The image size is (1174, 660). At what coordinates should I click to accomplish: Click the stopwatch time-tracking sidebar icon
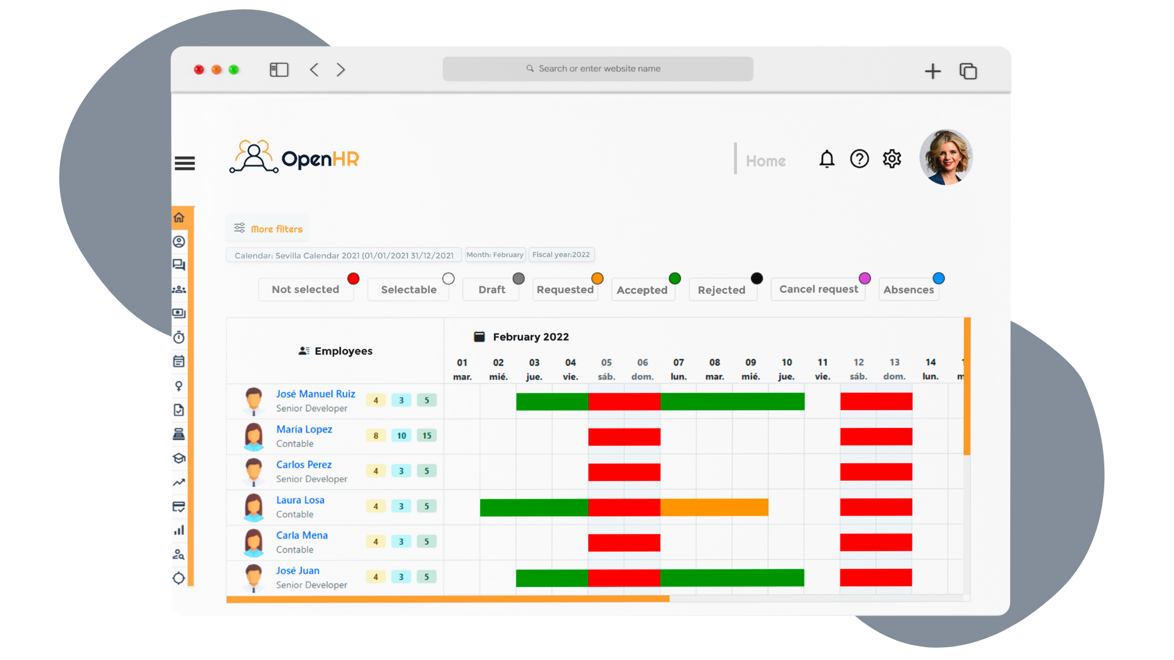(x=179, y=337)
